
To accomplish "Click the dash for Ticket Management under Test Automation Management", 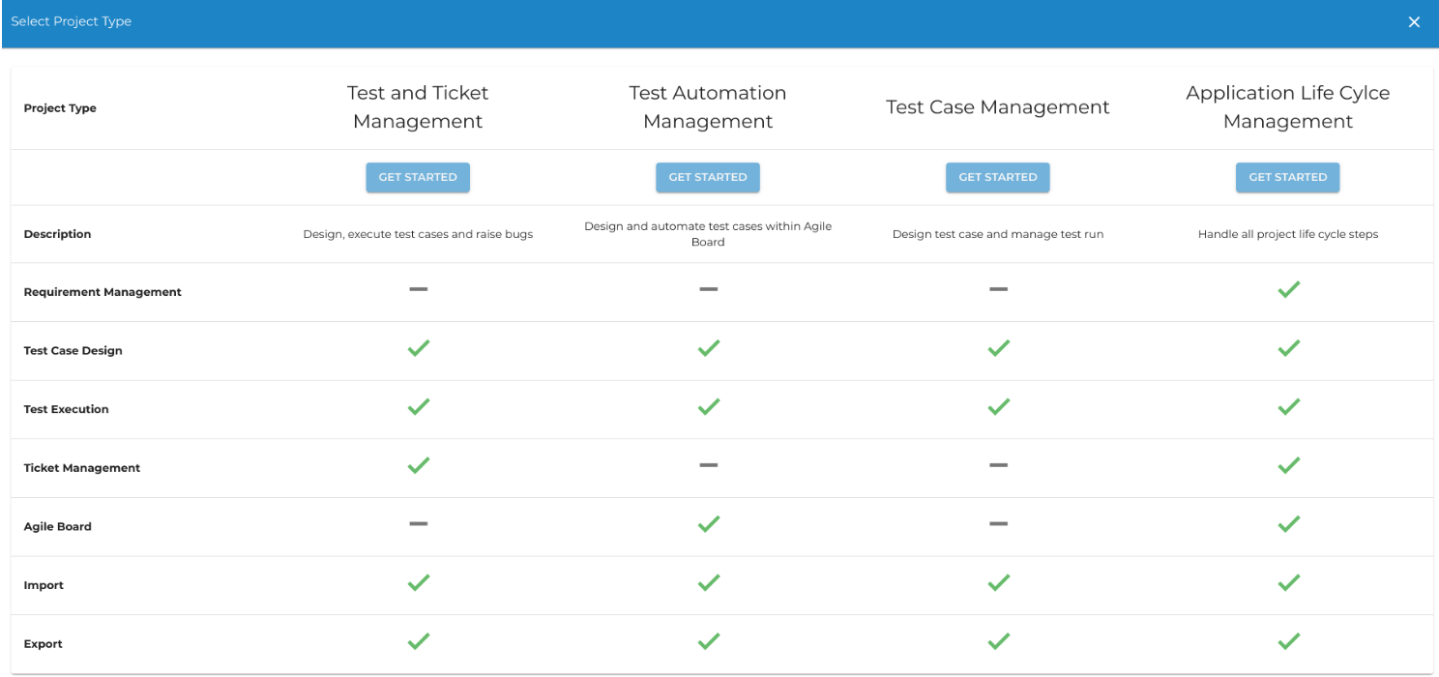I will click(x=708, y=465).
